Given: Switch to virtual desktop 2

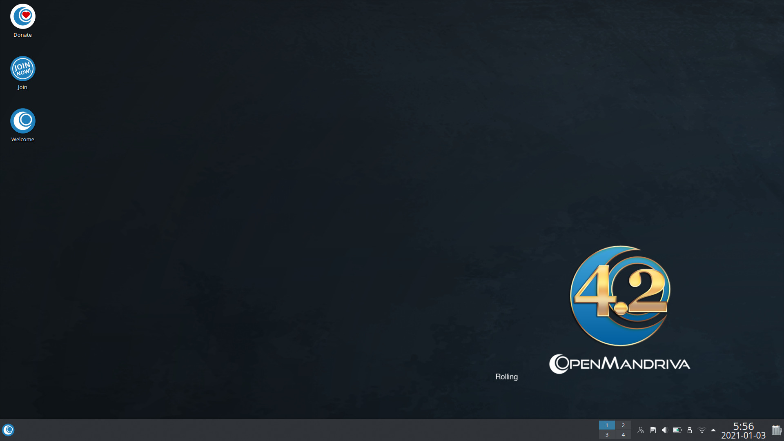Looking at the screenshot, I should tap(623, 425).
